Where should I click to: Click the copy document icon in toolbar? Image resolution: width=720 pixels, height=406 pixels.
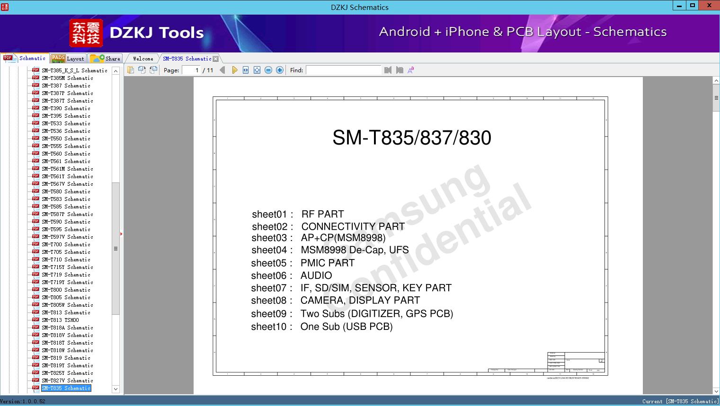[131, 70]
